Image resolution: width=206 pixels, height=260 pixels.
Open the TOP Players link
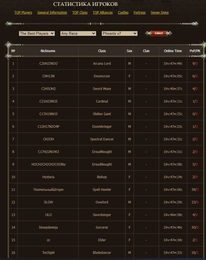pos(23,13)
